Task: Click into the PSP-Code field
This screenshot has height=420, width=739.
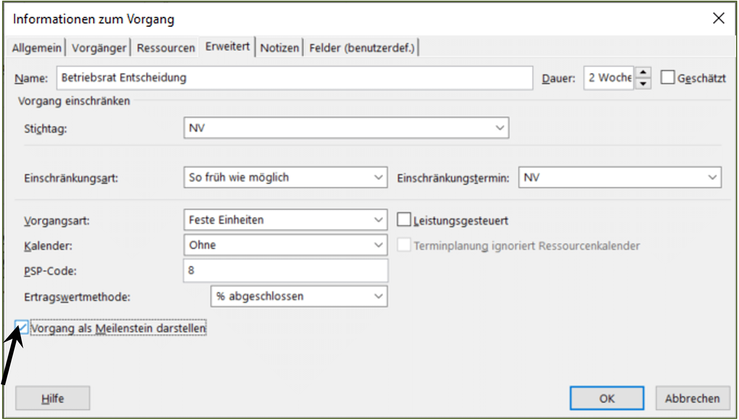Action: pos(285,270)
